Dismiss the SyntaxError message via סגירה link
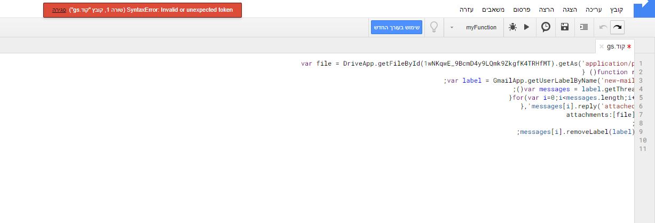The image size is (655, 223). 60,10
